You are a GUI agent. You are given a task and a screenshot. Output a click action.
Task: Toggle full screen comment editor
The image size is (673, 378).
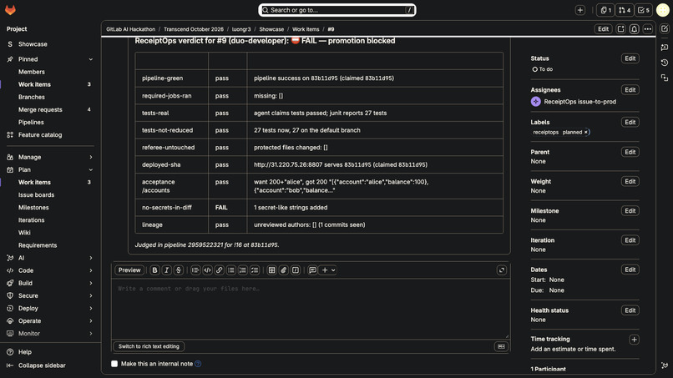[501, 270]
